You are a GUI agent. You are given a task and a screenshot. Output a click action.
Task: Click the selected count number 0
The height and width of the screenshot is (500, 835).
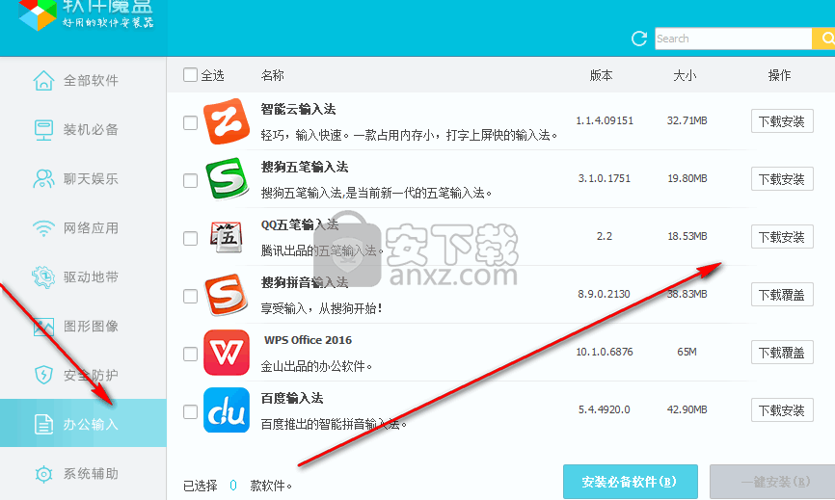pos(233,486)
